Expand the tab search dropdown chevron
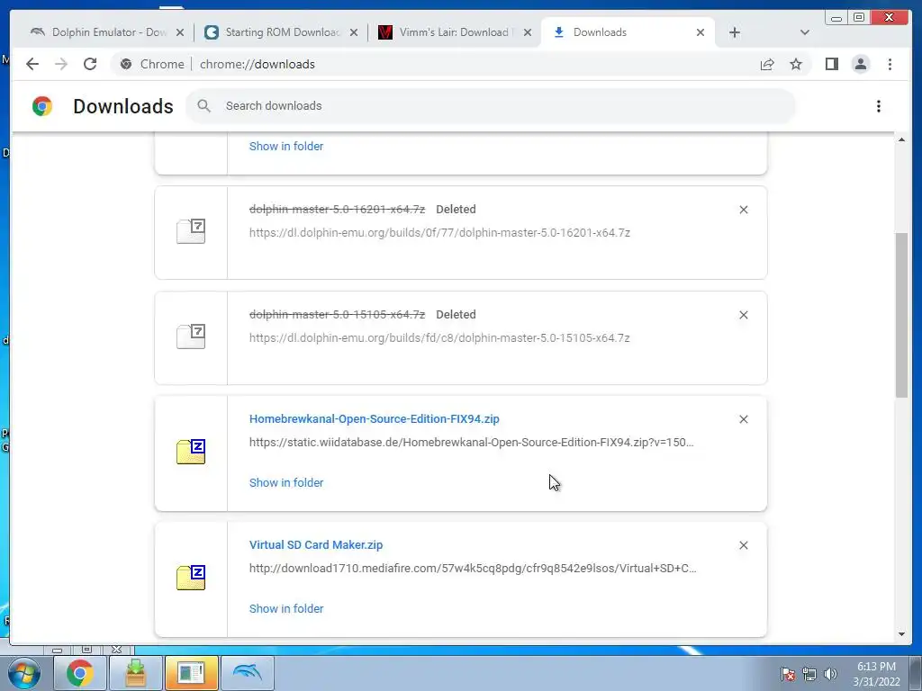The width and height of the screenshot is (922, 691). pyautogui.click(x=805, y=32)
